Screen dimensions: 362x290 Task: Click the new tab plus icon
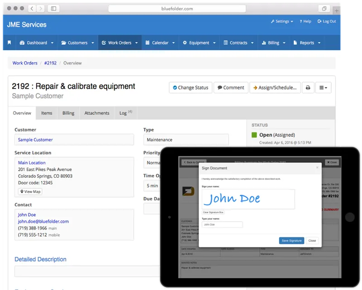(x=337, y=10)
